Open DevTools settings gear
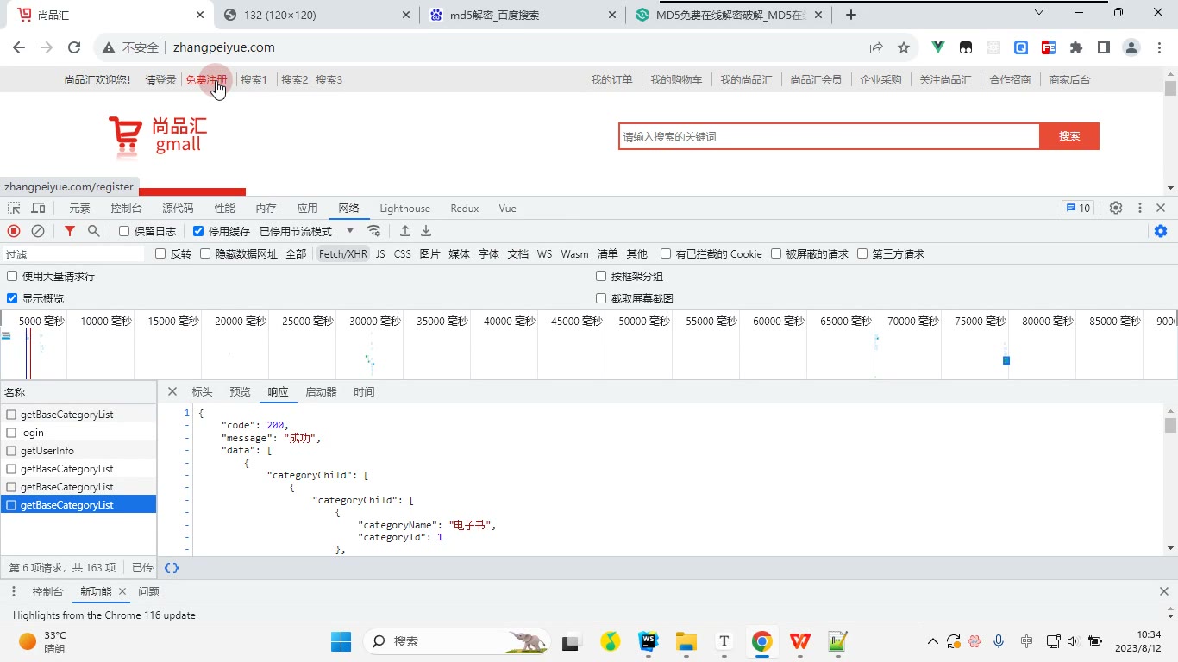This screenshot has height=662, width=1178. click(1116, 208)
